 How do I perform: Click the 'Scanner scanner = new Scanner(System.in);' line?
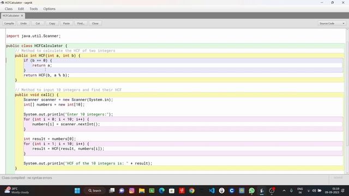[68, 100]
